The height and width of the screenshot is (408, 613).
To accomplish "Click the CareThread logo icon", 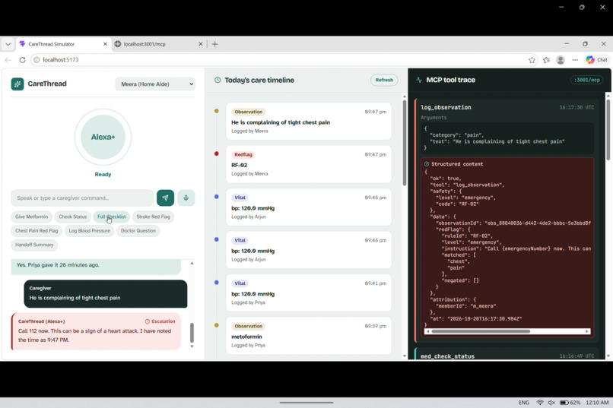I will coord(17,84).
